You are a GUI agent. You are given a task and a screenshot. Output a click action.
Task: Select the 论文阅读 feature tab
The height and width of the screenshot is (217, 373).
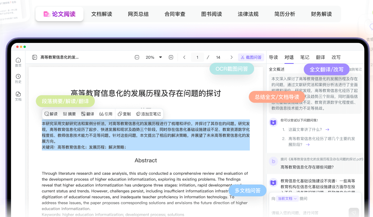[x=59, y=14]
